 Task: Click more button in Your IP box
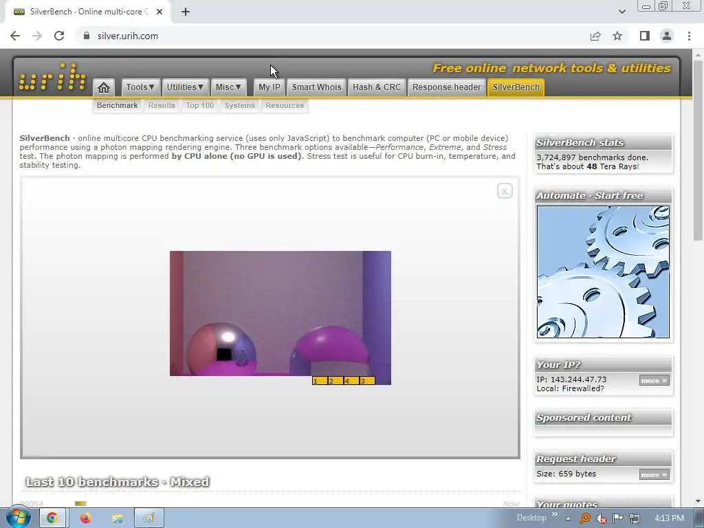coord(654,381)
